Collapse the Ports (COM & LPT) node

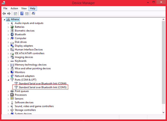(x=8, y=80)
